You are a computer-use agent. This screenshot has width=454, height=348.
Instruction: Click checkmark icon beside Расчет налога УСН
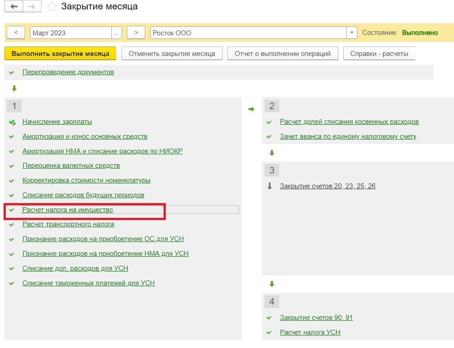point(269,333)
